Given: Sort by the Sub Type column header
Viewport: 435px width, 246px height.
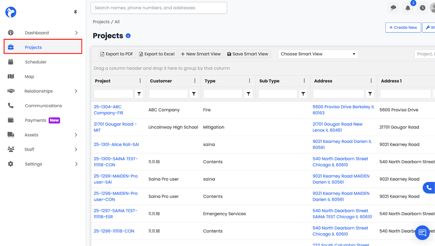Looking at the screenshot, I should (269, 81).
